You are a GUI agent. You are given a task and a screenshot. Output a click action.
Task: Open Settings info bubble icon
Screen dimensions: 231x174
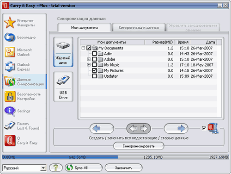(10, 111)
